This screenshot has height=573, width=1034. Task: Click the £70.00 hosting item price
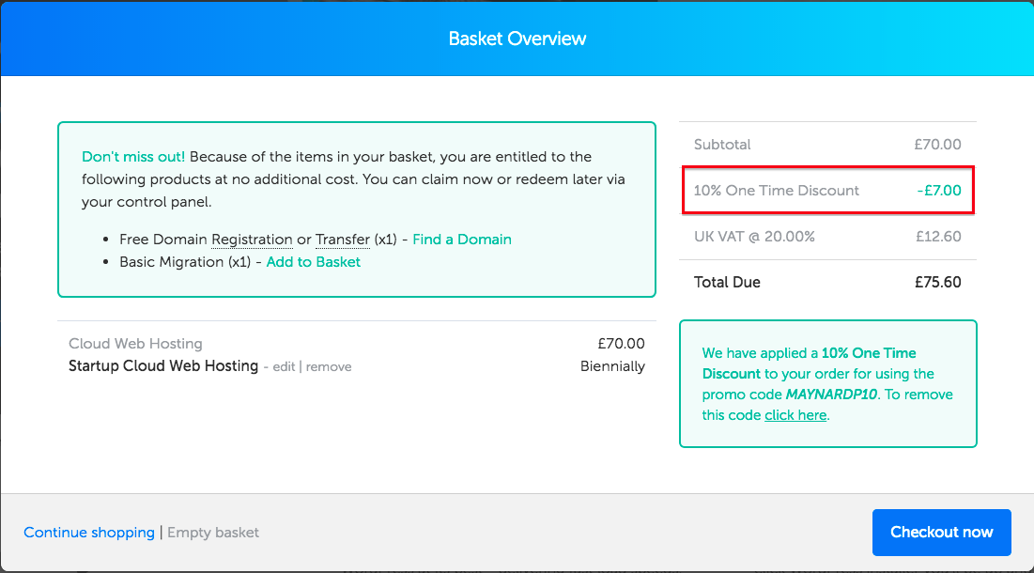point(621,344)
